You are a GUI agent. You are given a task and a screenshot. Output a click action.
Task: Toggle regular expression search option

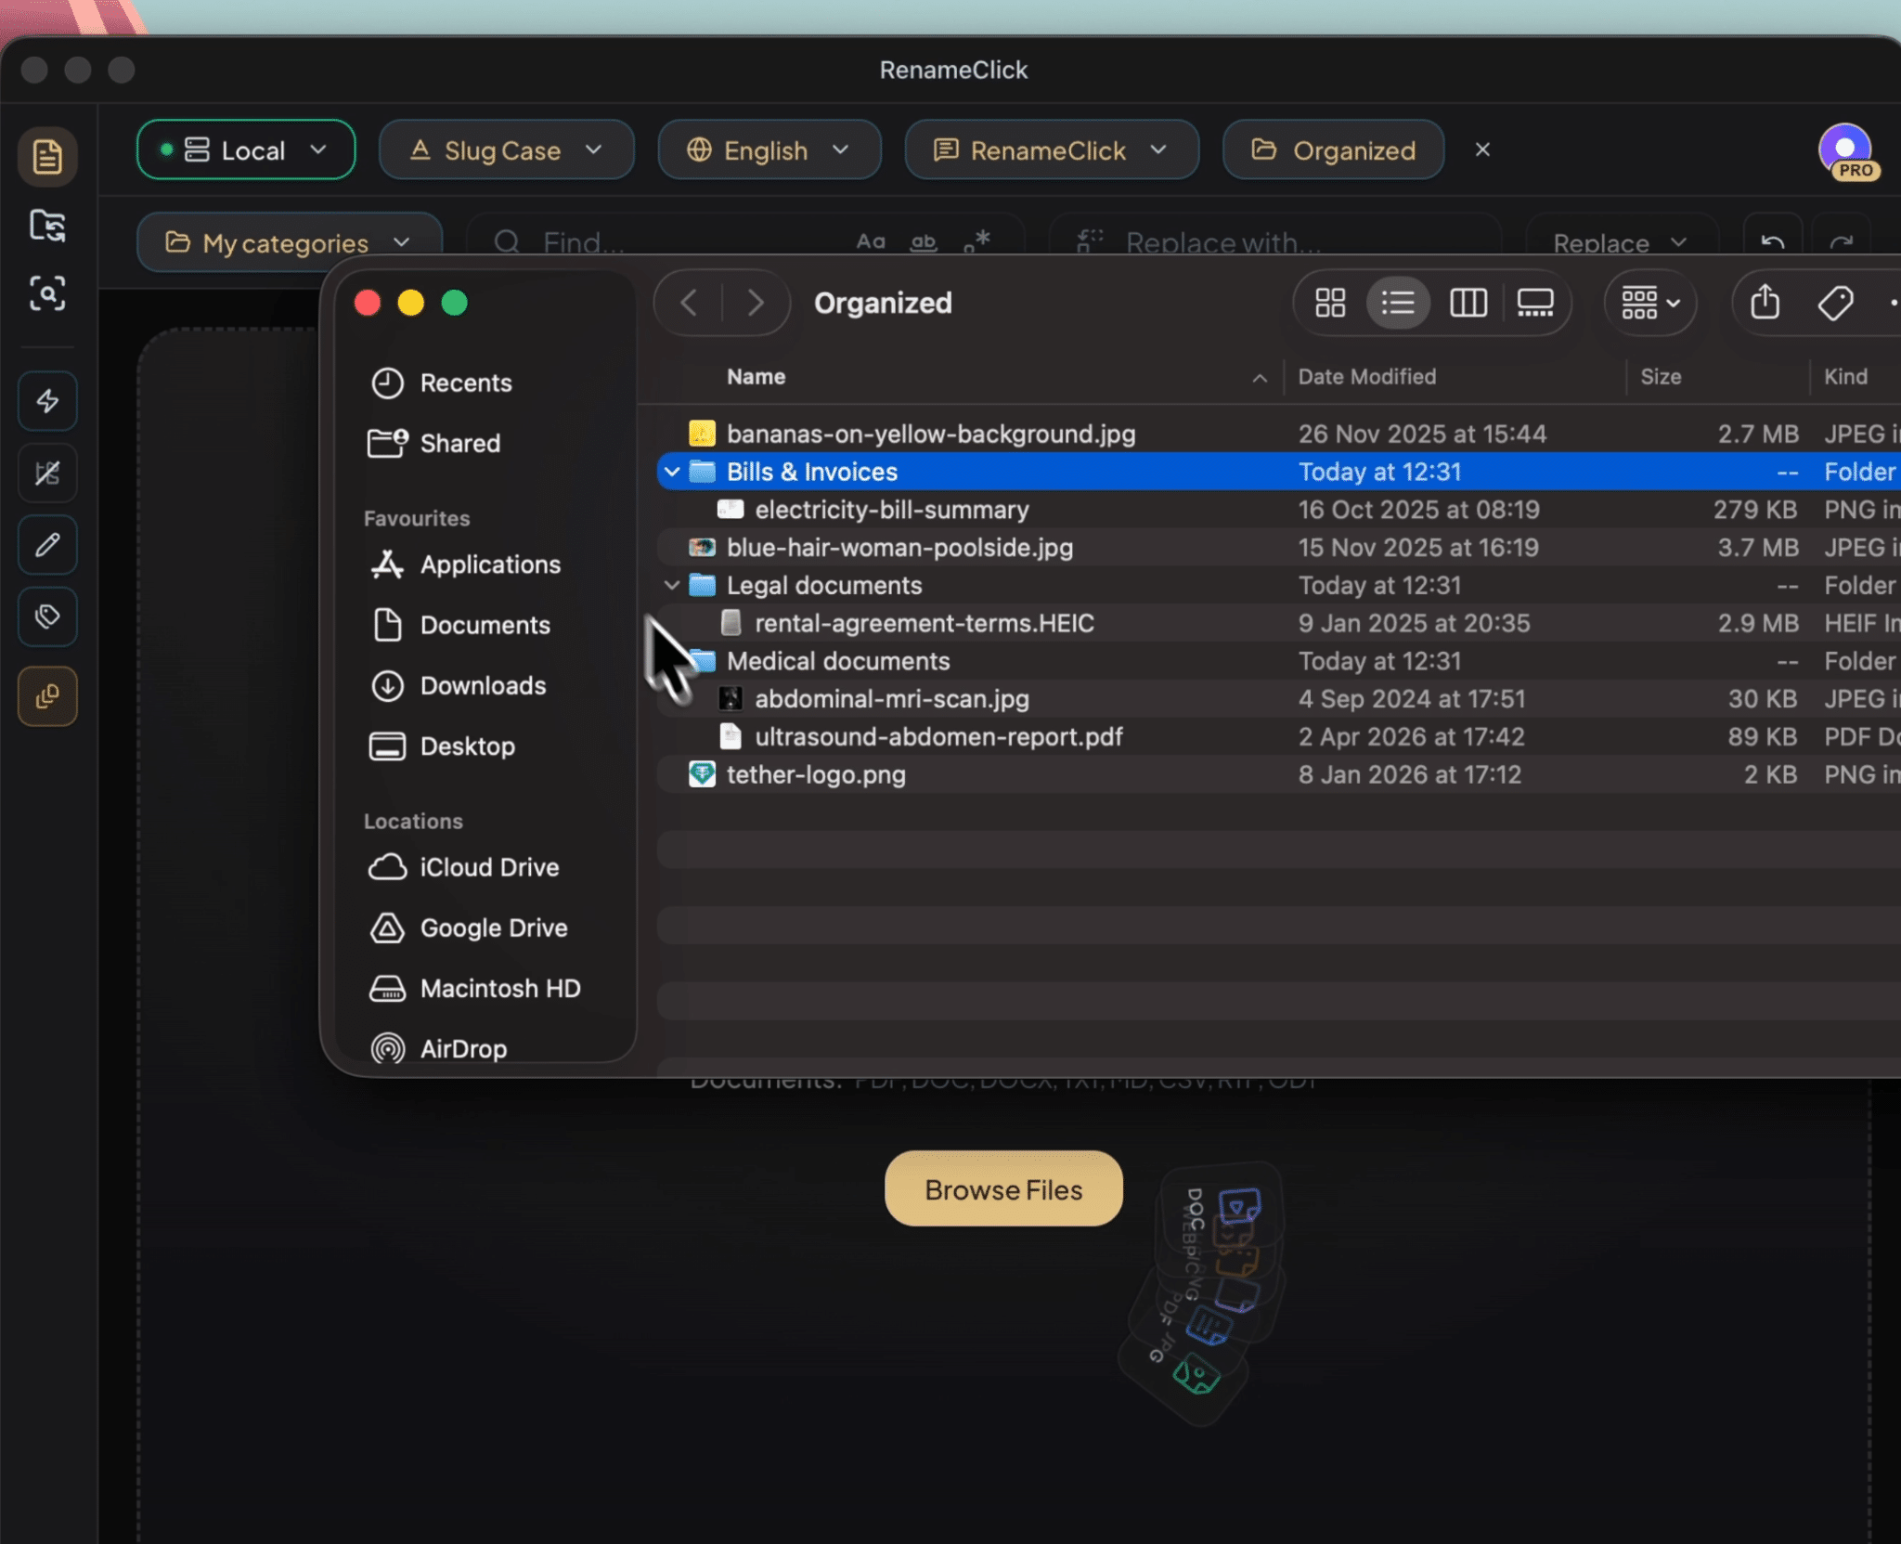tap(976, 242)
